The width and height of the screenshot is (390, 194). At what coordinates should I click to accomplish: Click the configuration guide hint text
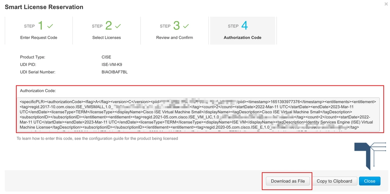coord(97,138)
